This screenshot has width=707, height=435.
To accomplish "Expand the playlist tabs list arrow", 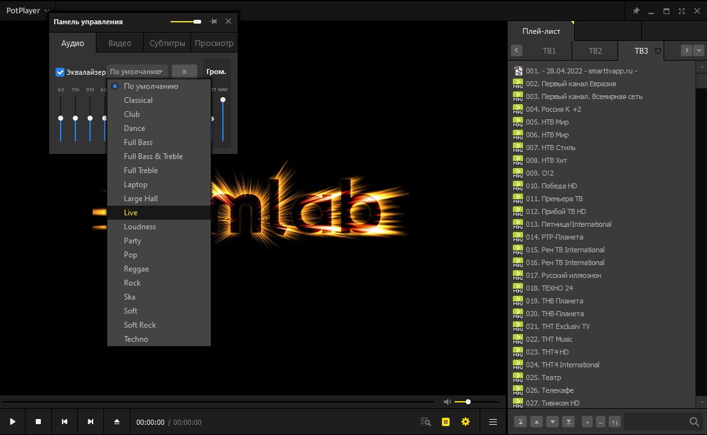I will pyautogui.click(x=700, y=50).
